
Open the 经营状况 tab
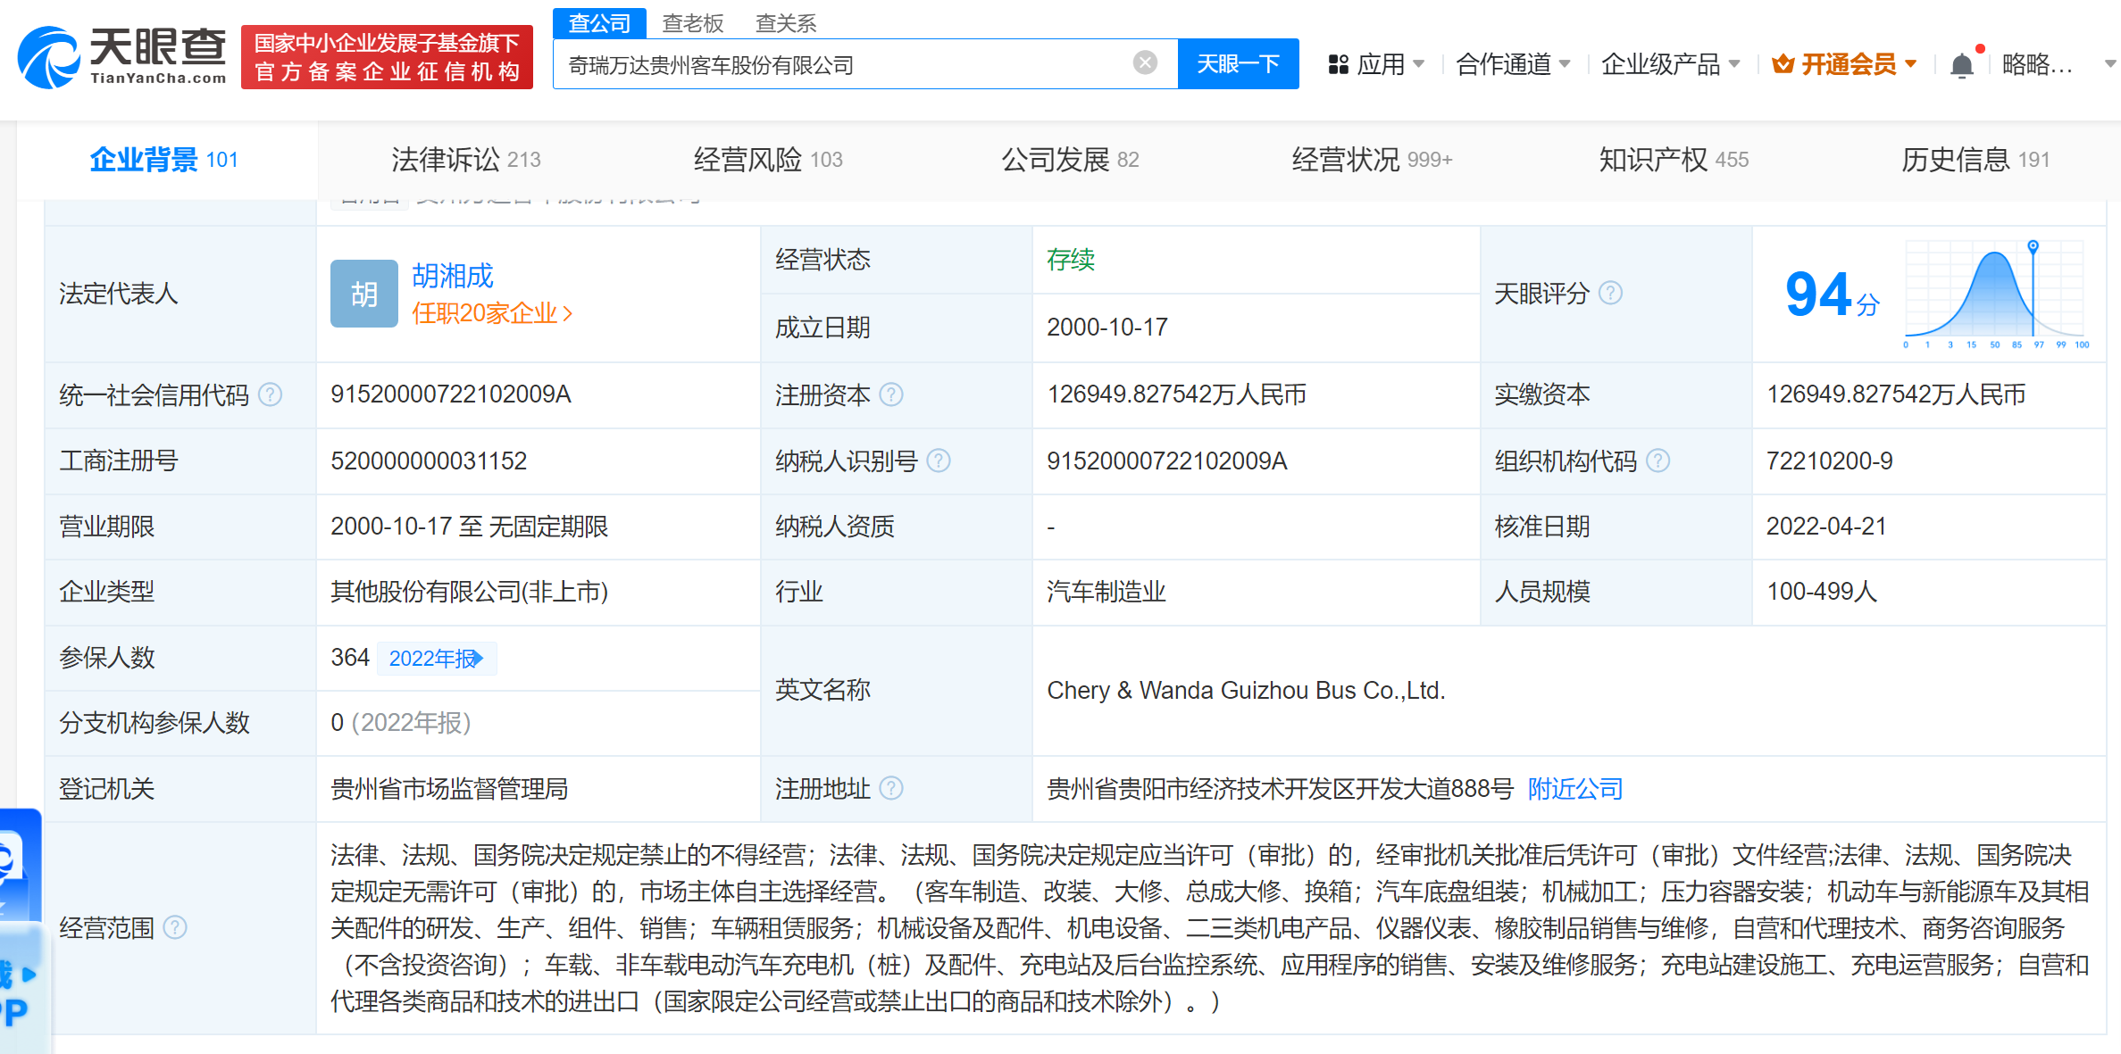1372,160
